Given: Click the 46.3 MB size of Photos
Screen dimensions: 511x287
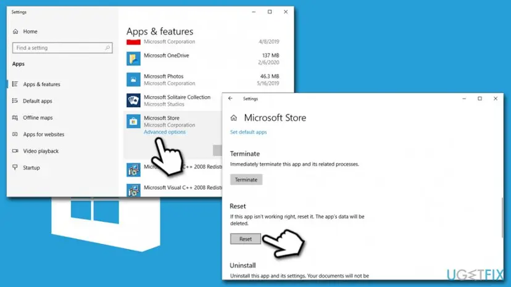Looking at the screenshot, I should (270, 76).
